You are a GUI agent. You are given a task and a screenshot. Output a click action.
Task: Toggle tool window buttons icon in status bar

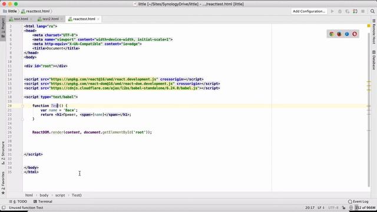point(4,208)
